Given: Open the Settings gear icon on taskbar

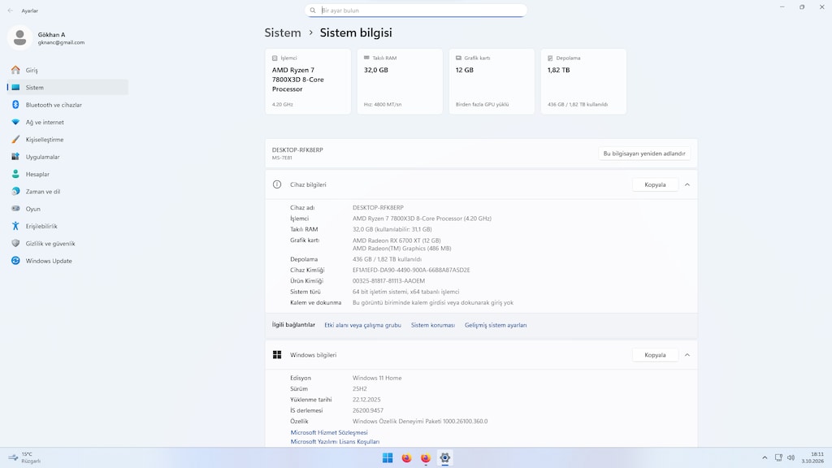Looking at the screenshot, I should pyautogui.click(x=444, y=458).
